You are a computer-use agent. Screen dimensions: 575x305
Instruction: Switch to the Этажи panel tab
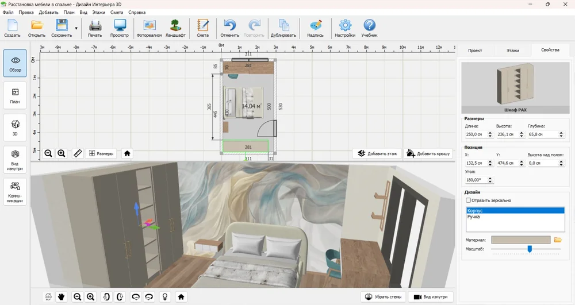coord(513,51)
